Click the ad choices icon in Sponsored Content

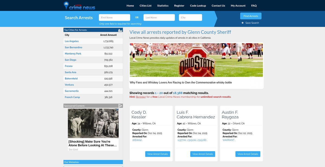(121, 106)
